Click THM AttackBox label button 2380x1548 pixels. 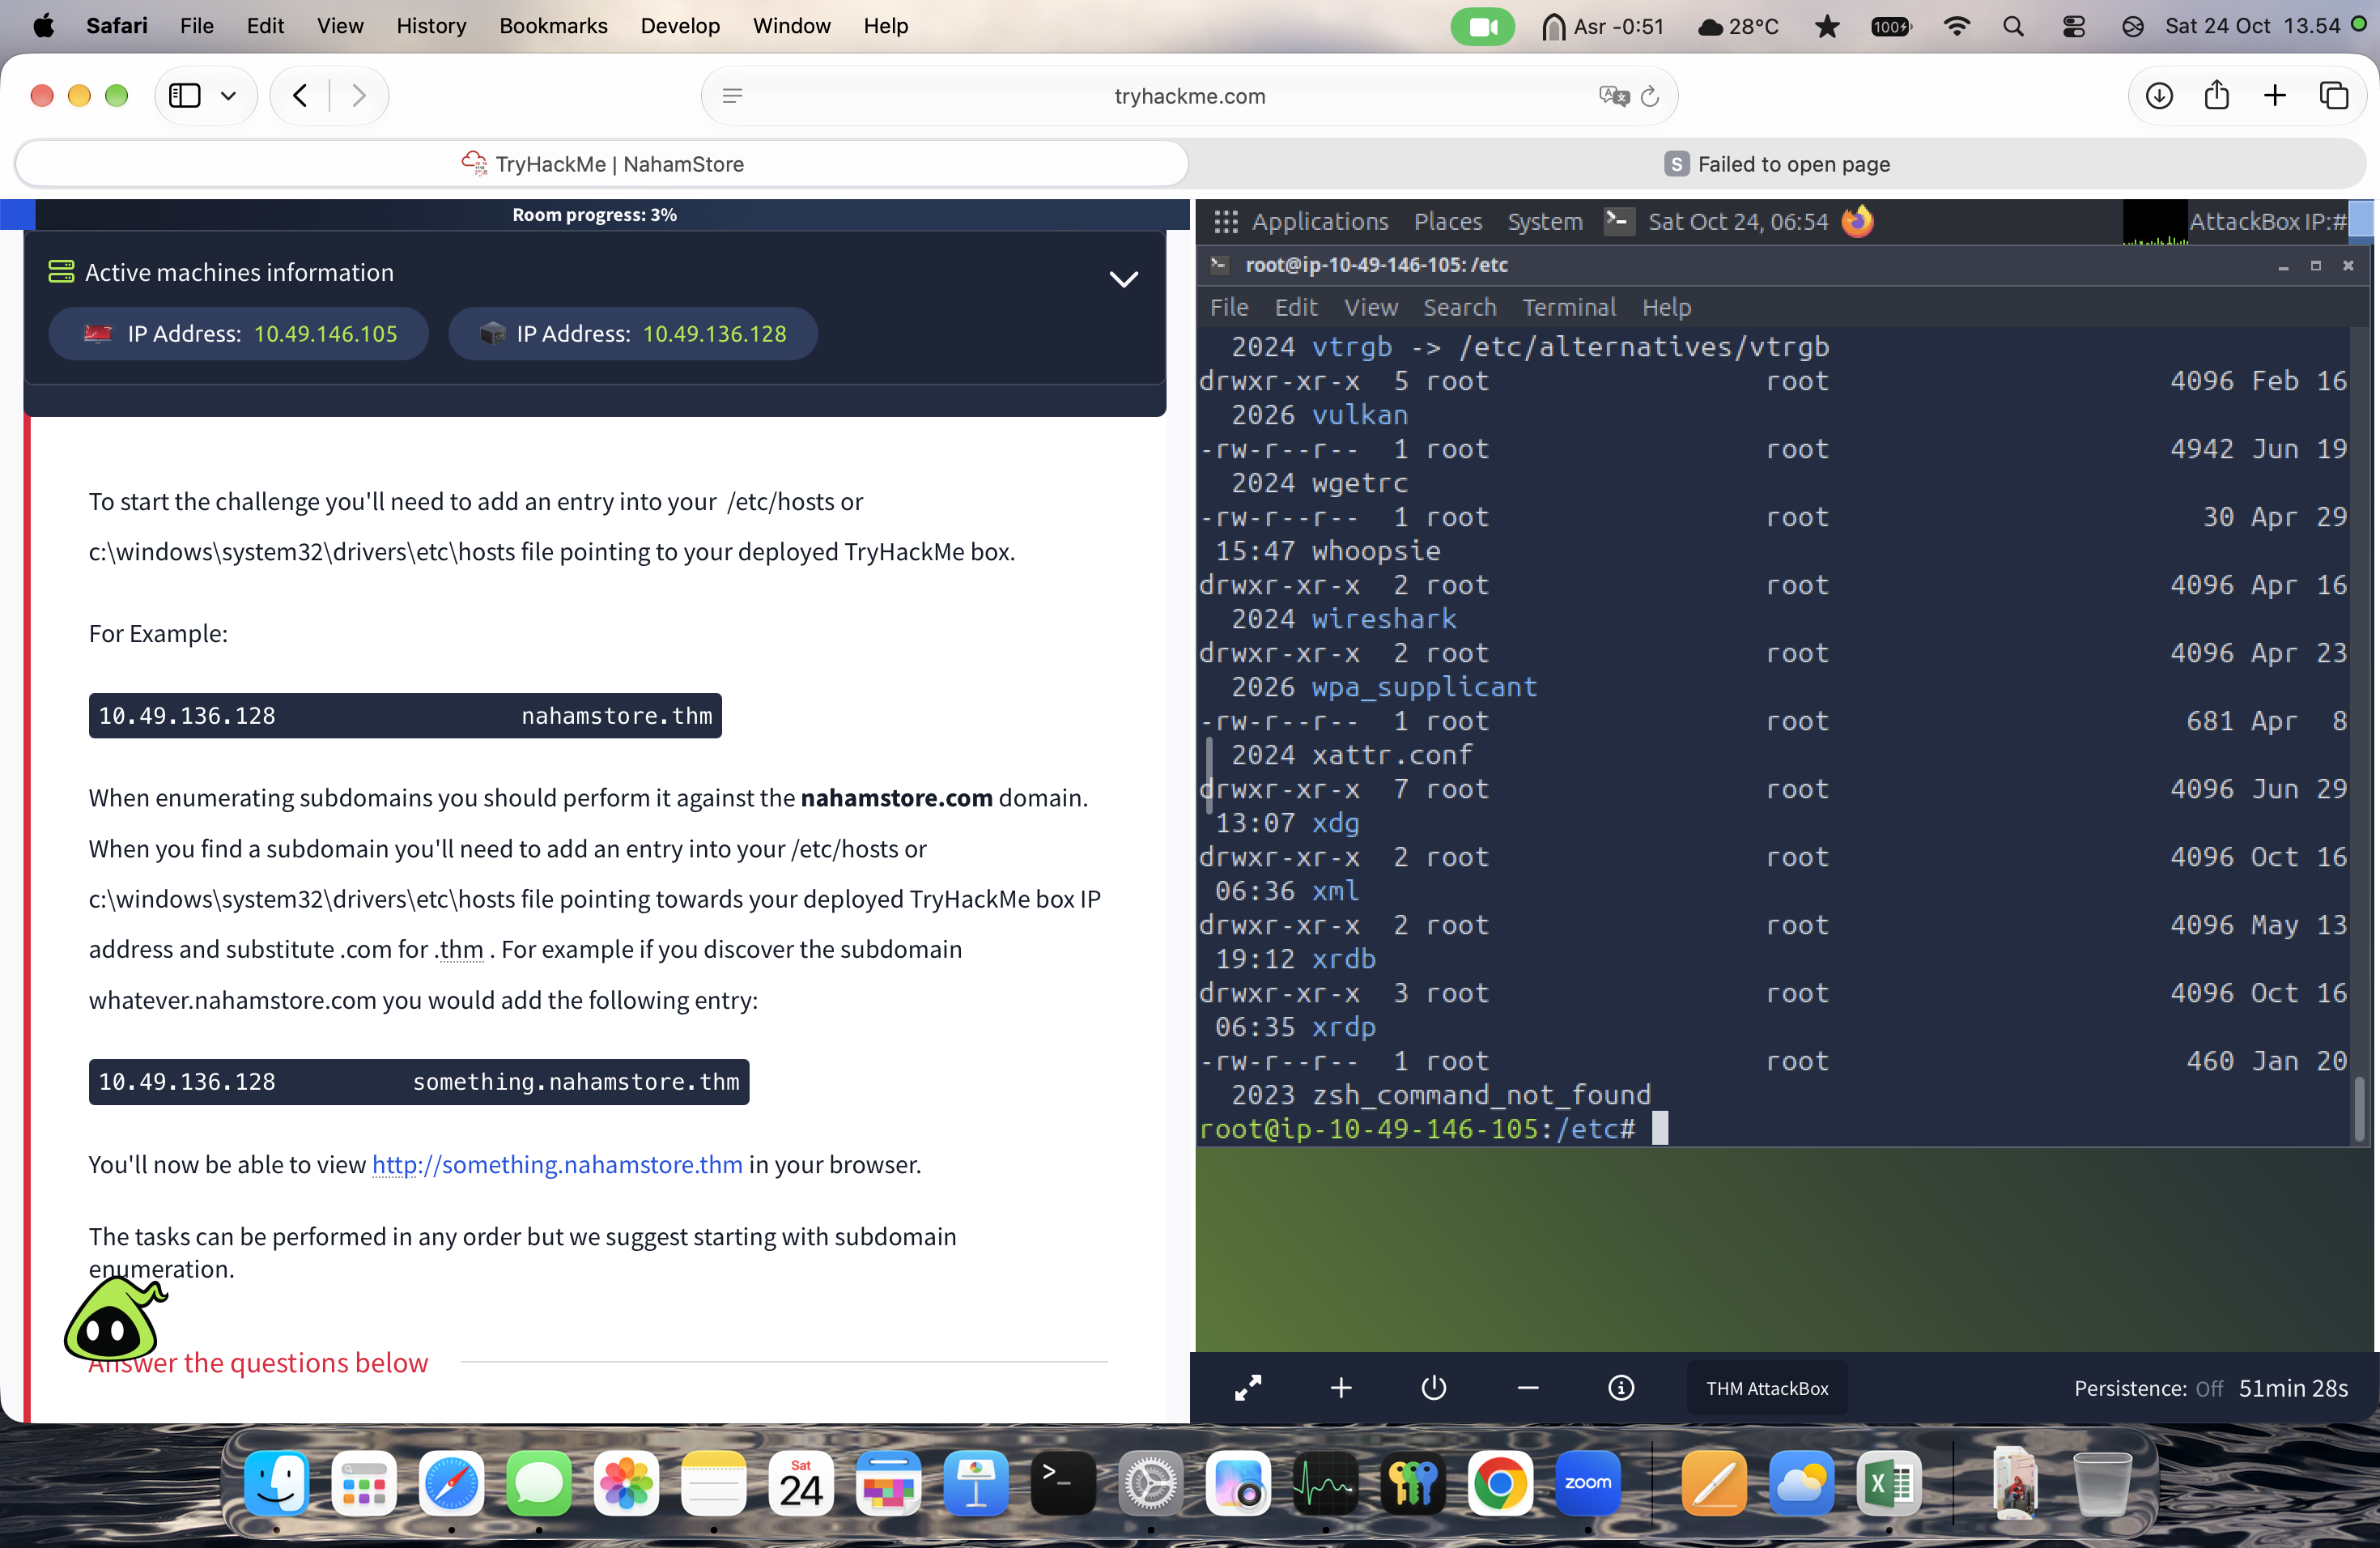point(1767,1388)
